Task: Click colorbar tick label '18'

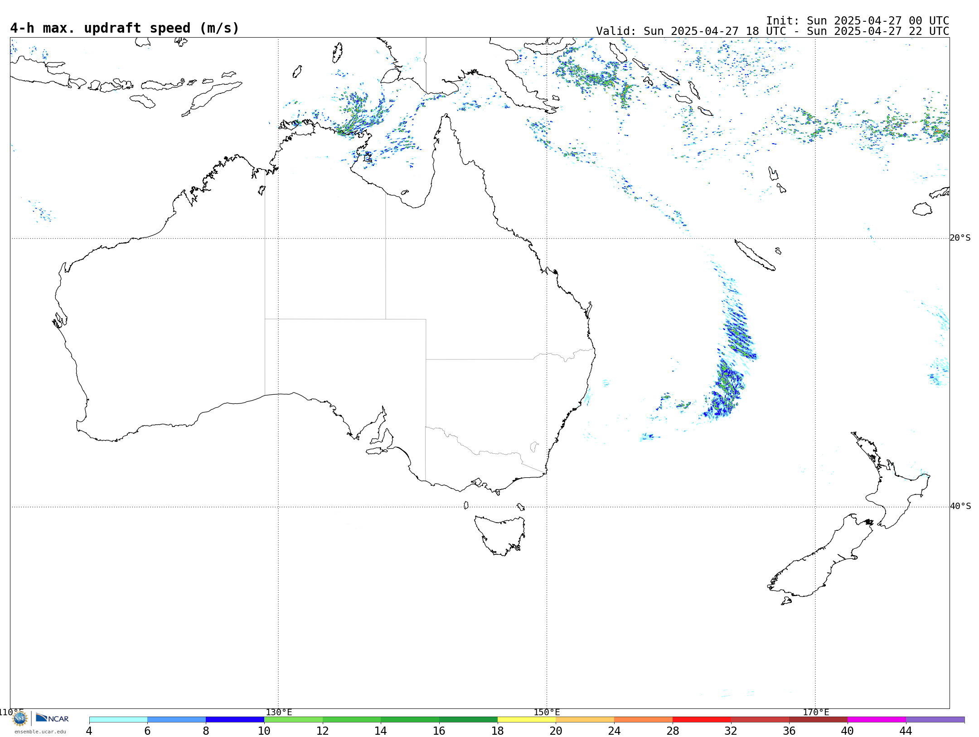Action: coord(498,731)
